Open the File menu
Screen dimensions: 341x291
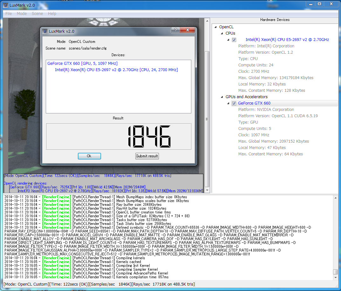point(9,14)
